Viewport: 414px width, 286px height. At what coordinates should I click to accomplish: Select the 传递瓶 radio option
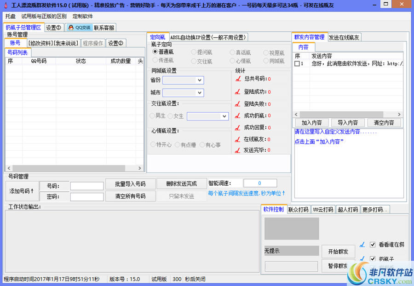[x=155, y=60]
